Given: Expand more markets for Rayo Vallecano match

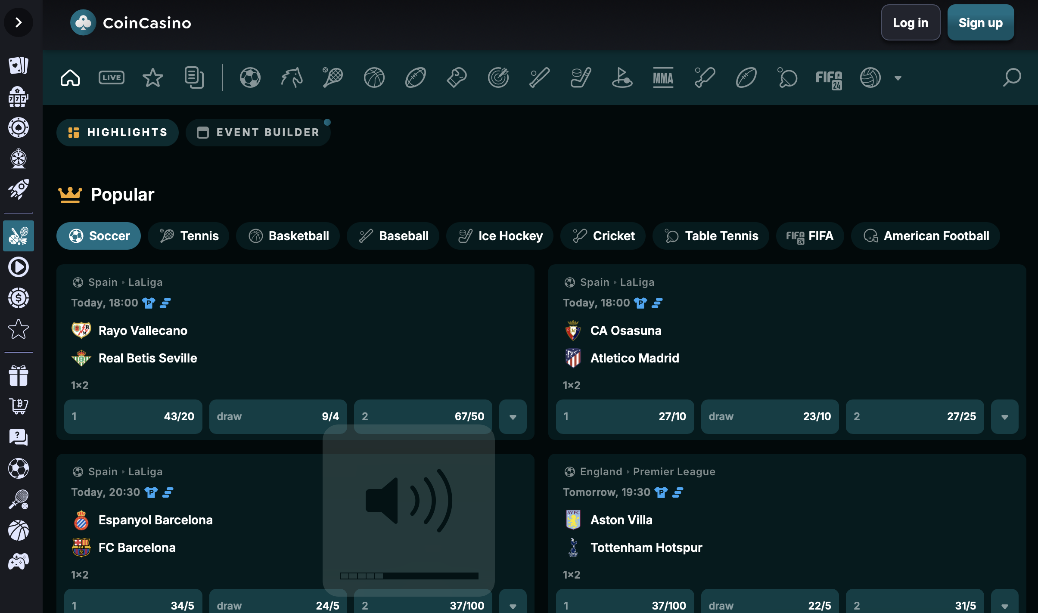Looking at the screenshot, I should 513,417.
